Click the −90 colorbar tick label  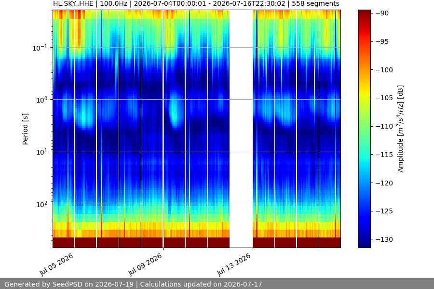(x=382, y=13)
